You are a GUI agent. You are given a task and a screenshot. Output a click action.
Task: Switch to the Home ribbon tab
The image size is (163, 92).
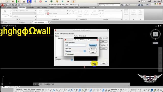point(9,7)
